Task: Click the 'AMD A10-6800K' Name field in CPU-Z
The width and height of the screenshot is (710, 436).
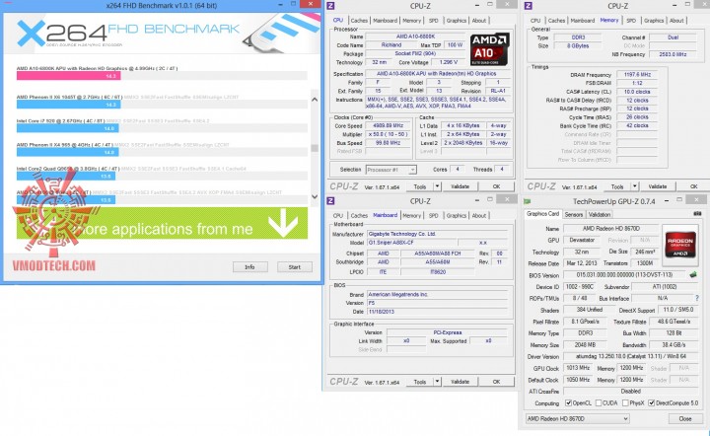Action: point(415,36)
